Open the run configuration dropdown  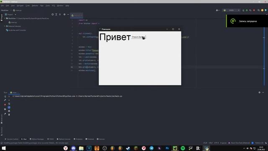click(231, 10)
